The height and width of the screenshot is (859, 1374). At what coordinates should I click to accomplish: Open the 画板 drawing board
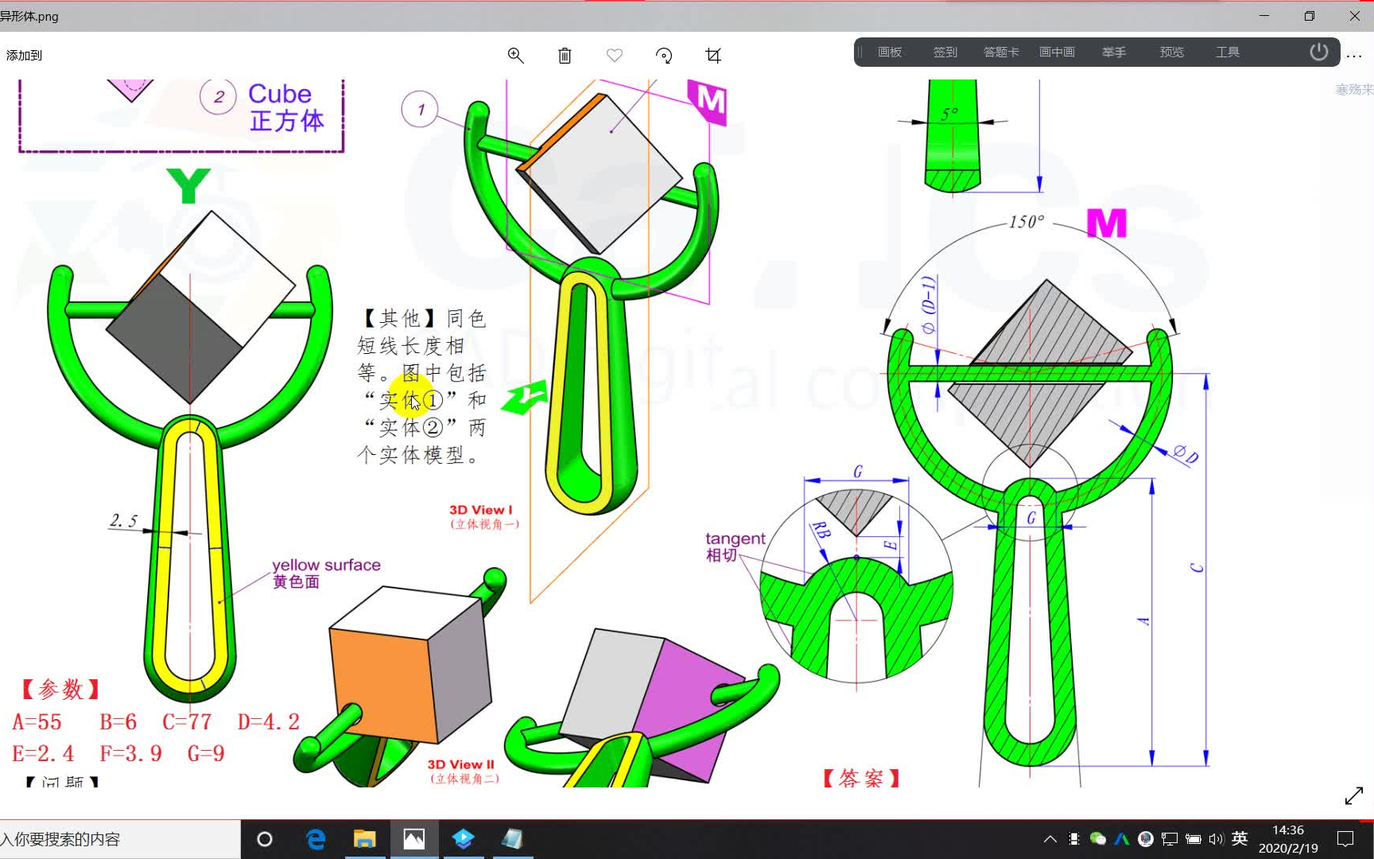(889, 52)
